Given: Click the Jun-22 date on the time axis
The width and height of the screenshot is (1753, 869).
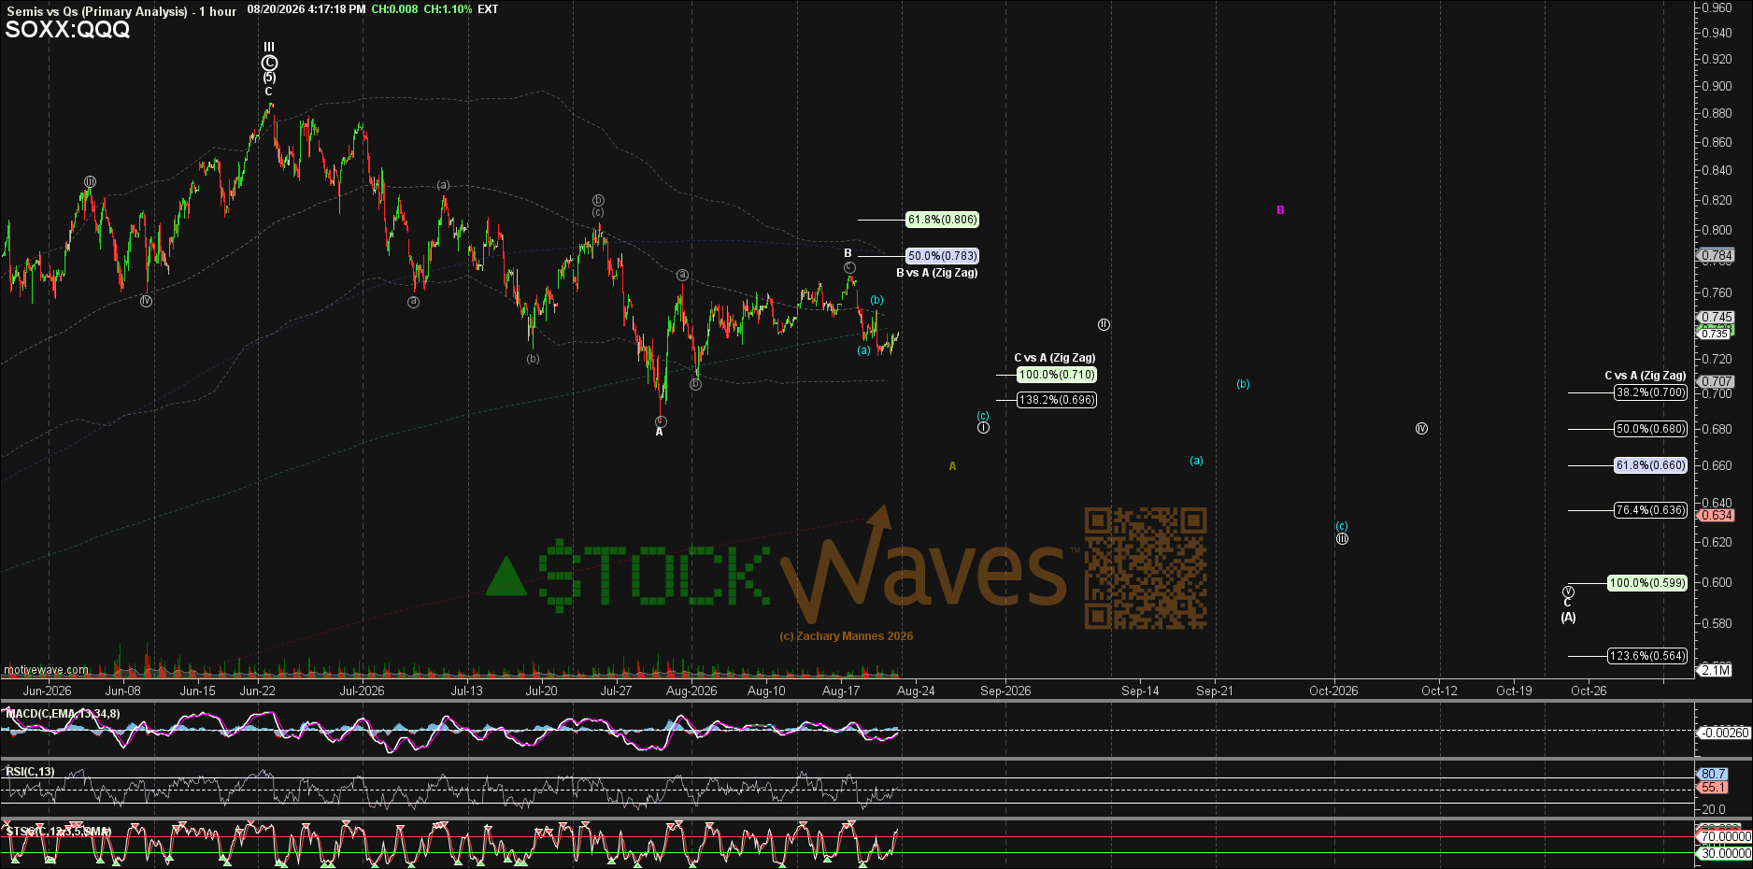Looking at the screenshot, I should [258, 691].
